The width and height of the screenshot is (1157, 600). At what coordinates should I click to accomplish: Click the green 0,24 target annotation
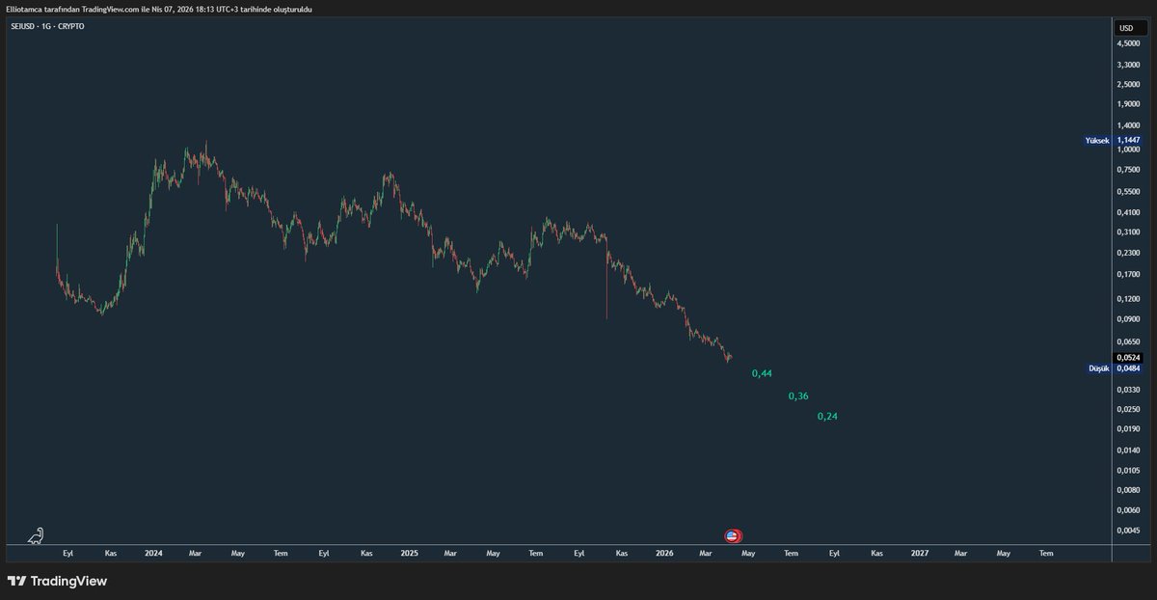tap(827, 417)
